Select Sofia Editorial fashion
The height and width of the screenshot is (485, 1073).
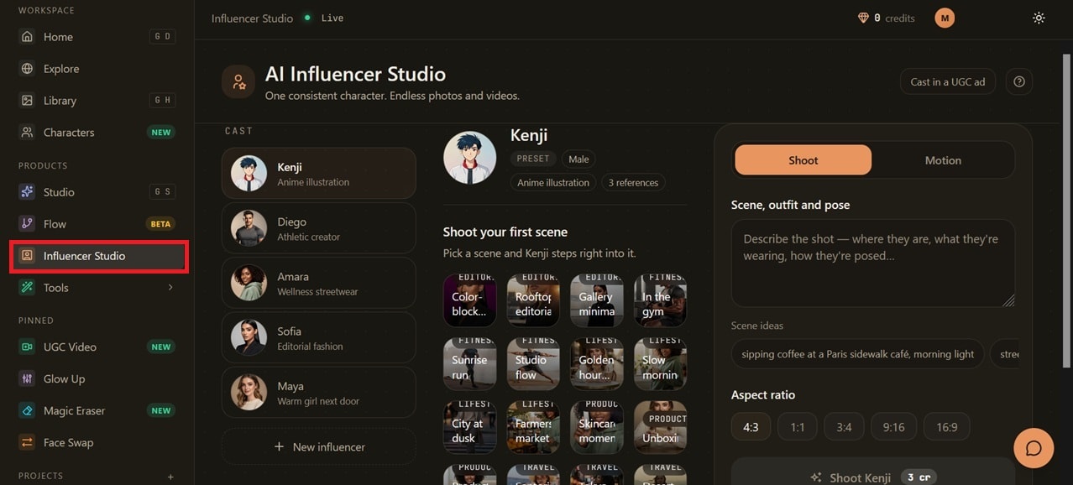[x=318, y=337]
